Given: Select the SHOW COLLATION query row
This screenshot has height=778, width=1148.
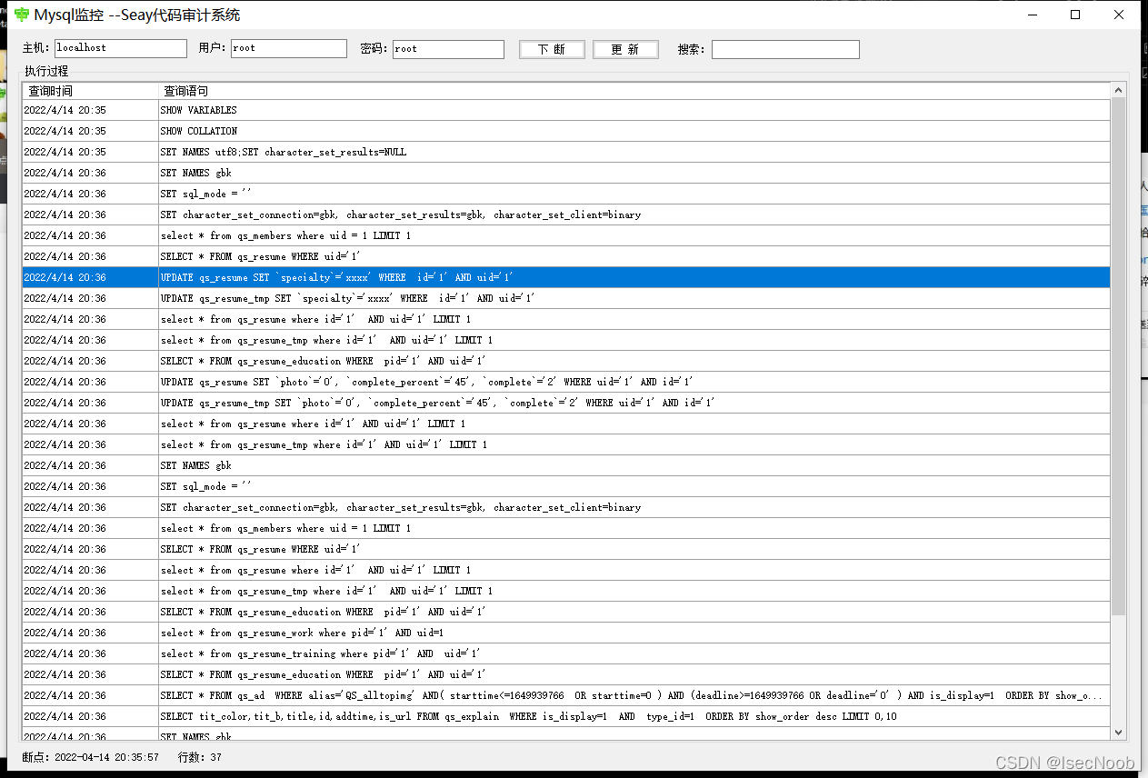Looking at the screenshot, I should click(364, 130).
